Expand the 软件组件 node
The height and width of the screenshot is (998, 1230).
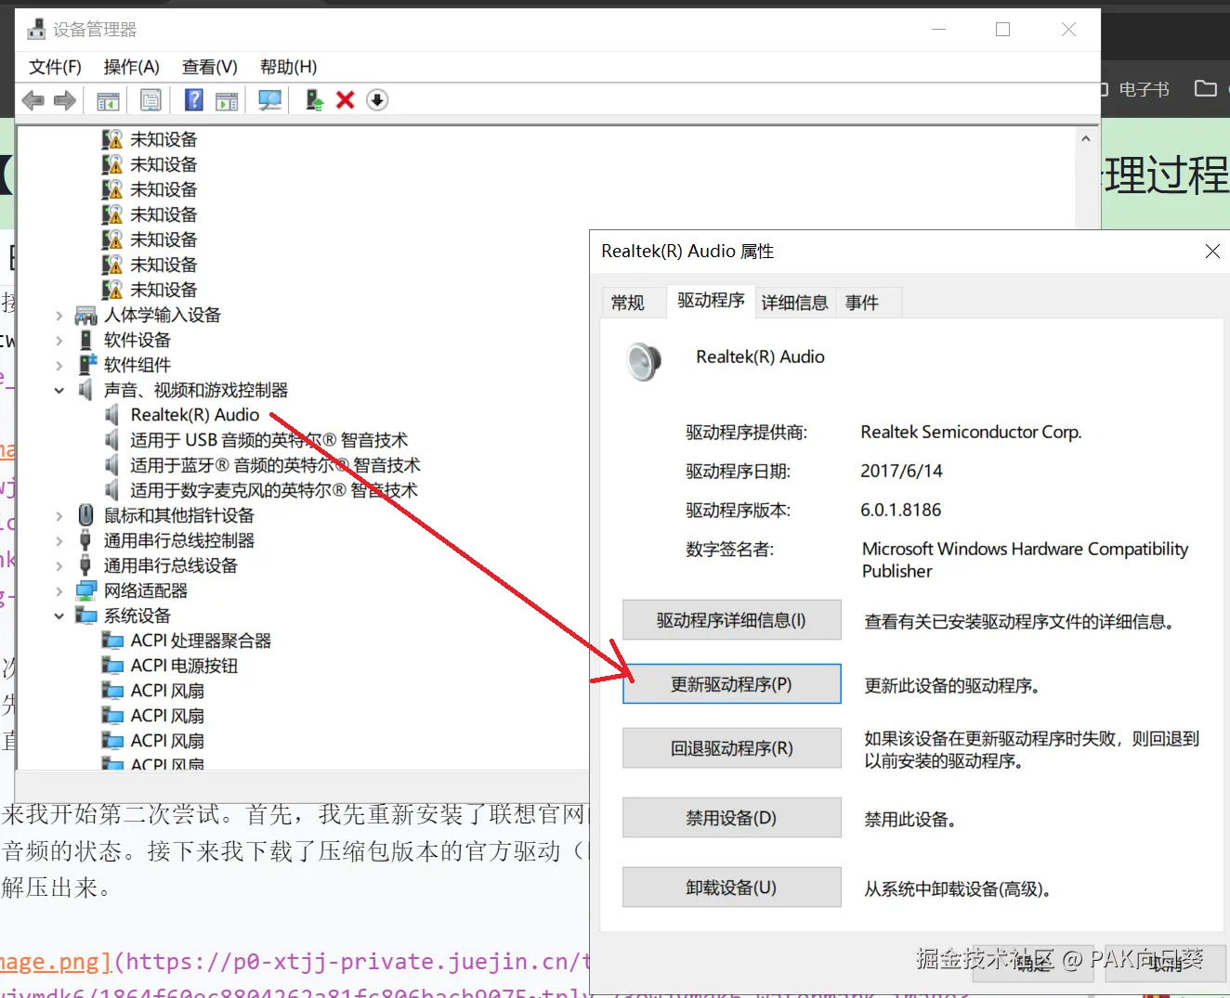(59, 366)
